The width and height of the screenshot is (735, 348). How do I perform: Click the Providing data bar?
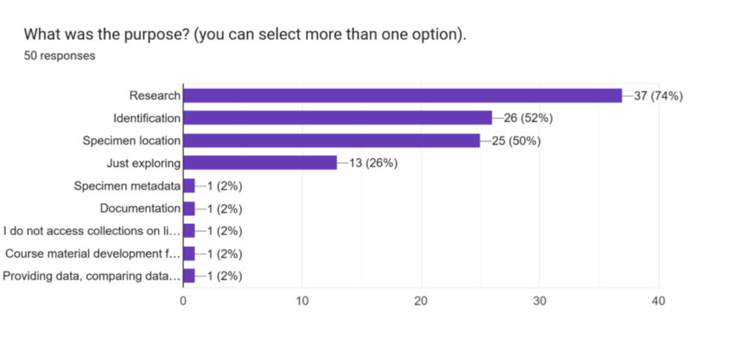189,276
